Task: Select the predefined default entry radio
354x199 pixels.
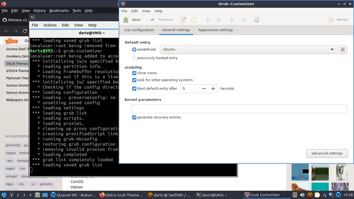Action: click(134, 49)
